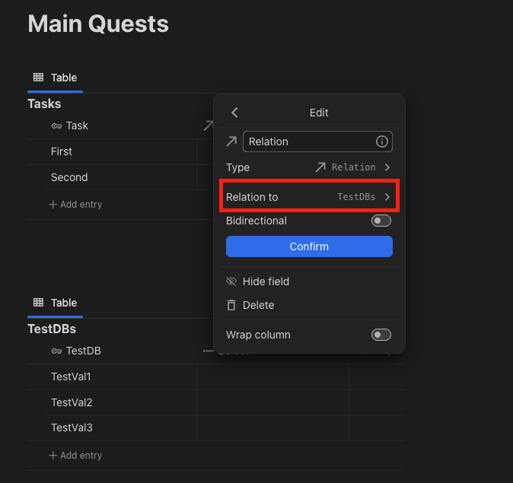
Task: Open the Type Relation selector
Action: pyautogui.click(x=353, y=167)
